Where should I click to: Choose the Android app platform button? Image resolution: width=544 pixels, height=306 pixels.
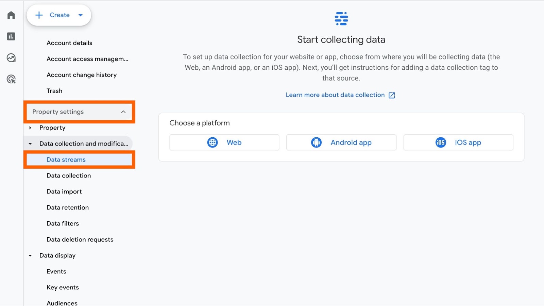pos(341,142)
